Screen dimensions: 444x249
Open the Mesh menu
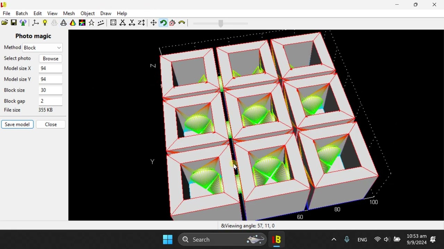coord(69,13)
